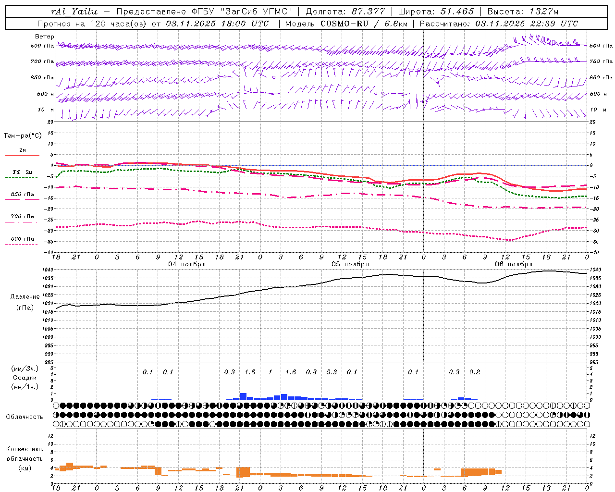Click the Широта: 51.465 value
Screen dimensions: 615x492
[x=436, y=12]
